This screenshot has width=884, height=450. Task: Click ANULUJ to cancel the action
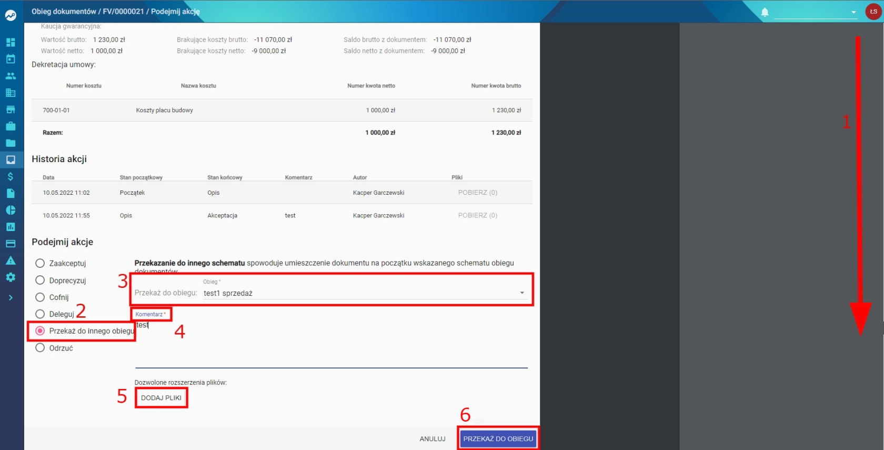433,439
